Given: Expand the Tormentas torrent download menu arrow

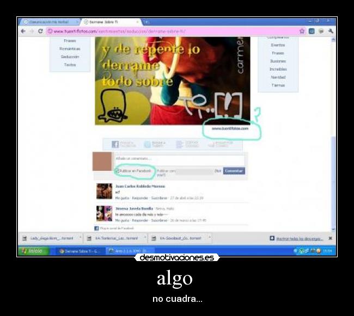Looking at the screenshot, I should 145,237.
